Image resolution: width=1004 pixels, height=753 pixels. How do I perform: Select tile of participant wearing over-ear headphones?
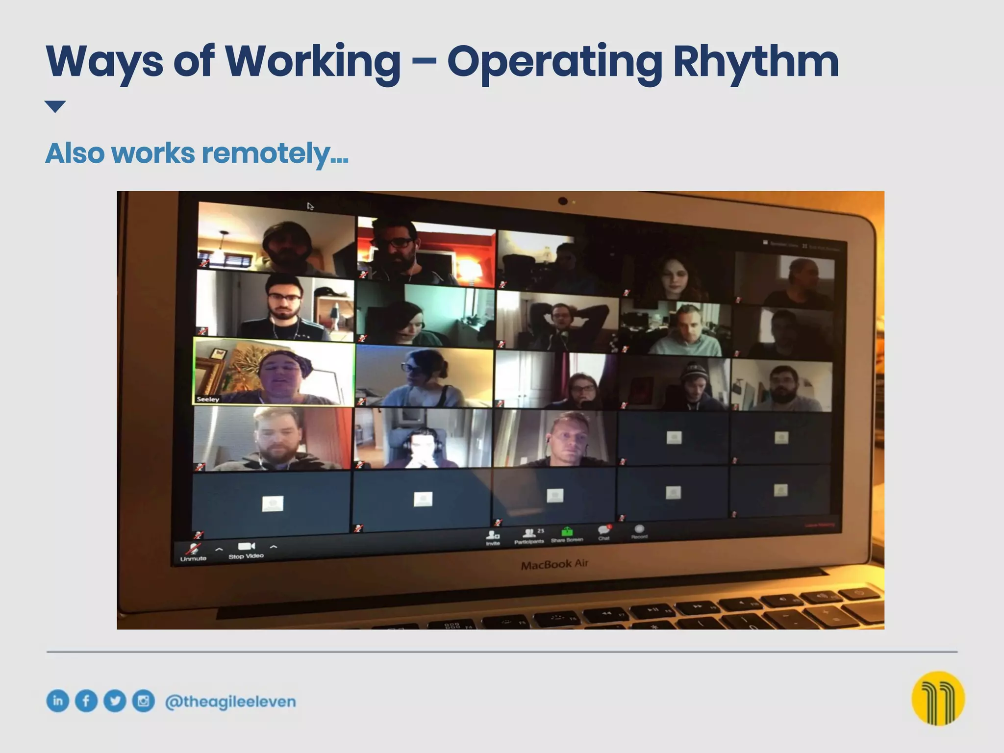click(423, 438)
